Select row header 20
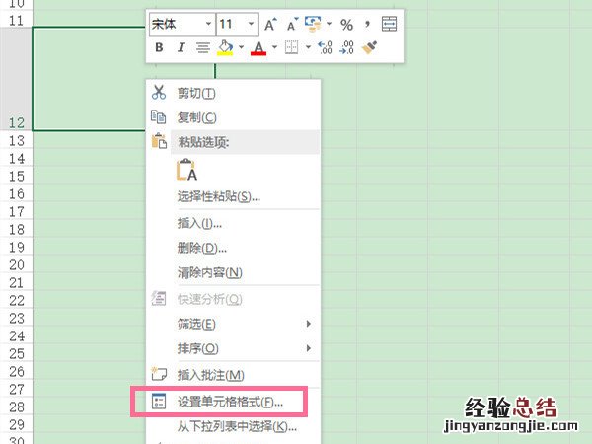Viewport: 592px width, 444px height. [x=16, y=264]
